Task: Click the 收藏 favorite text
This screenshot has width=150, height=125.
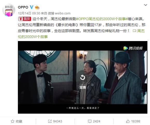Action: point(19,121)
